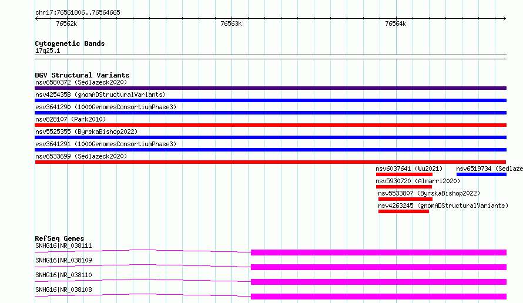Viewport: 523px width, 303px height.
Task: Click the 76562k ruler position label
Action: click(x=66, y=23)
